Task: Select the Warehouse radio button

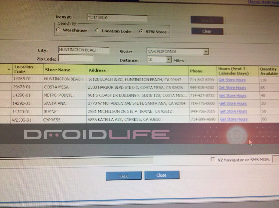Action: coord(58,29)
